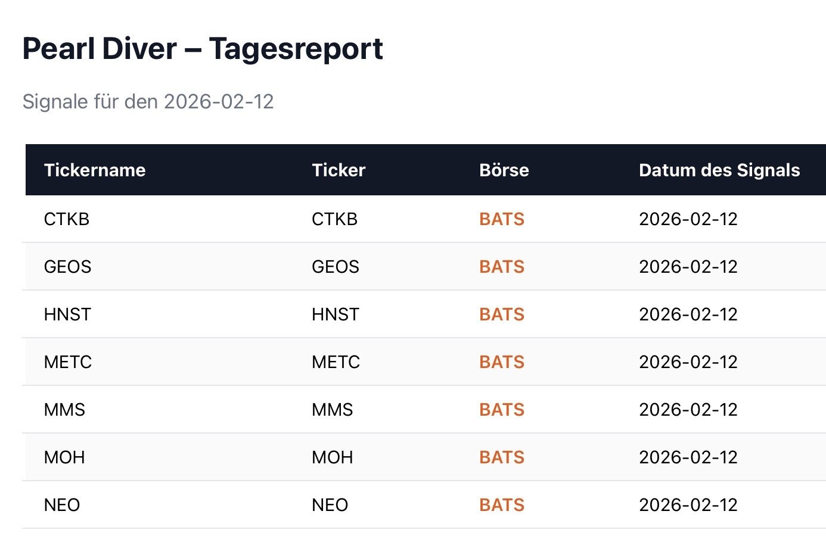Click the METC ticker cell

(336, 362)
